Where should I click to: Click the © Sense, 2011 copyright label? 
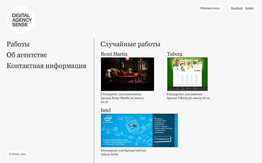point(17,154)
